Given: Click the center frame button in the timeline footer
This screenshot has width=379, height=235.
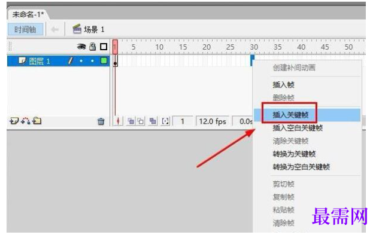Looking at the screenshot, I should [x=118, y=121].
